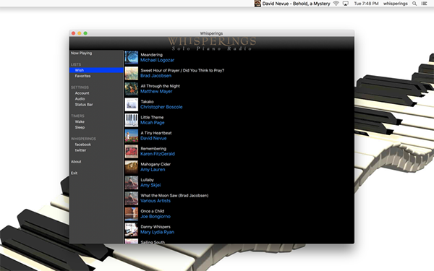The image size is (434, 271).
Task: Click the Takako album cover
Action: pyautogui.click(x=131, y=105)
